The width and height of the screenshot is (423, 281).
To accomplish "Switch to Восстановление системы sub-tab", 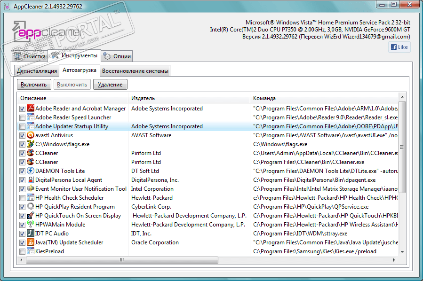I will [135, 71].
